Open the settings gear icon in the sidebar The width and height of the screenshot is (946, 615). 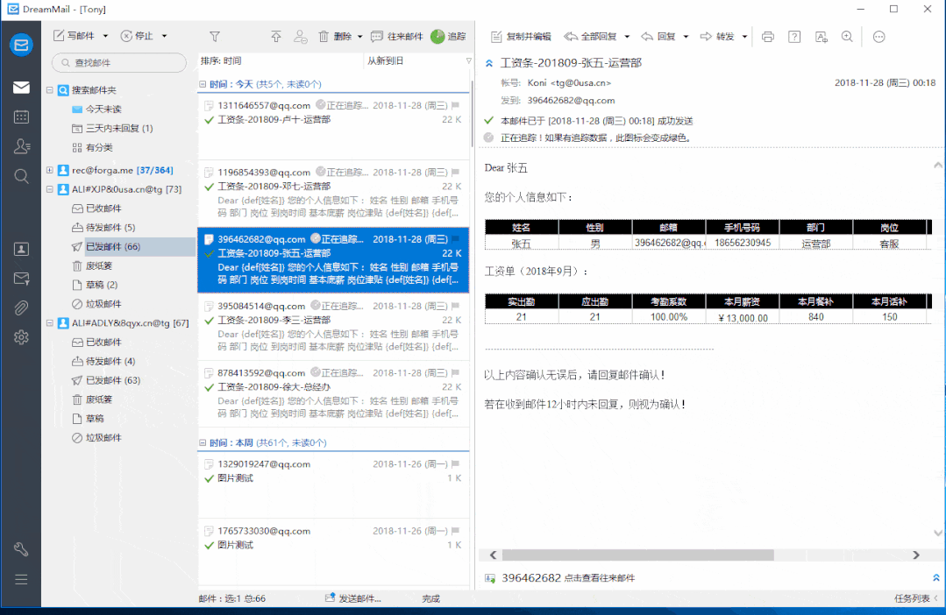(x=21, y=337)
